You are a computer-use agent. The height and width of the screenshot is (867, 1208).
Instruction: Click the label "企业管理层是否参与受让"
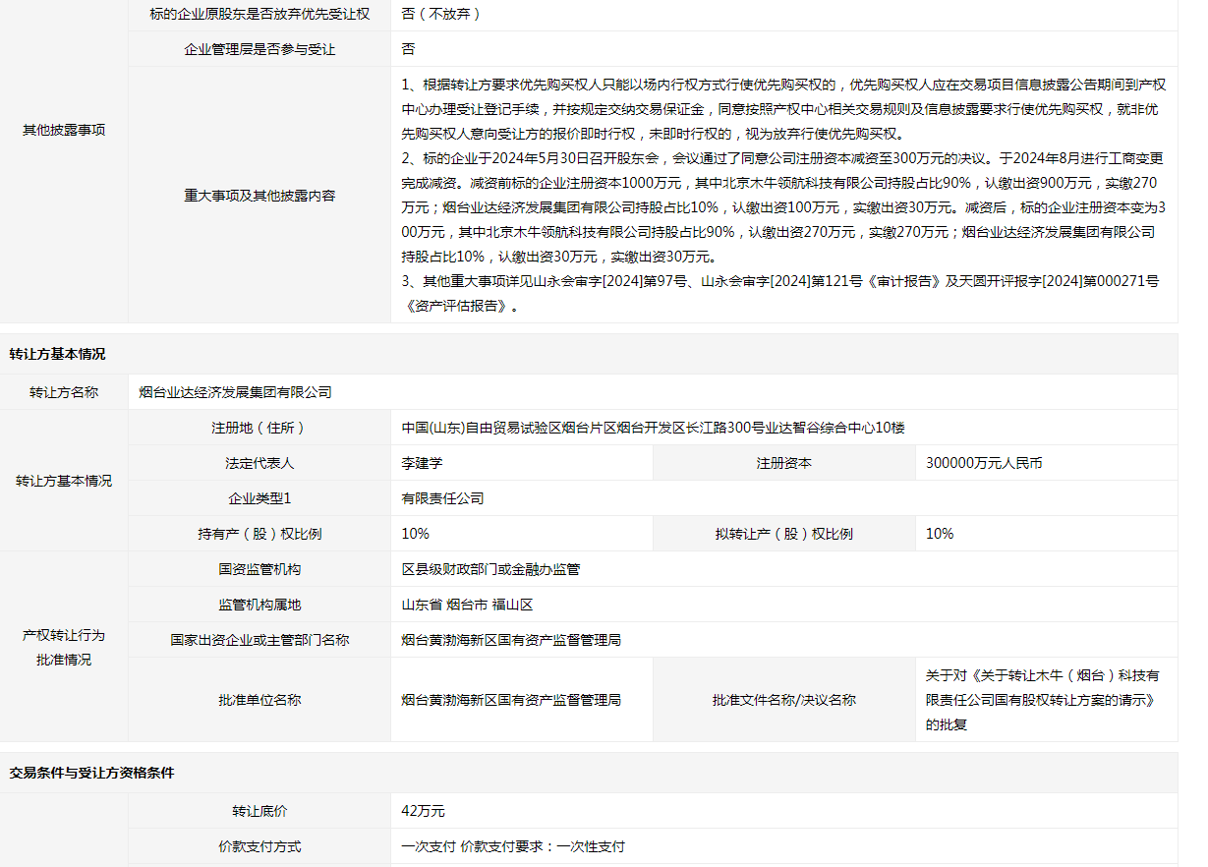[x=259, y=49]
